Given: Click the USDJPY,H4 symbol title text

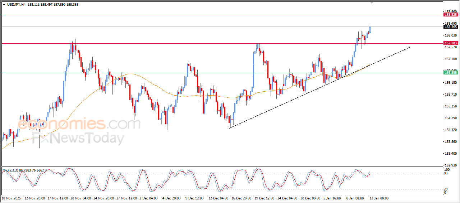Looking at the screenshot, I should tap(16, 5).
